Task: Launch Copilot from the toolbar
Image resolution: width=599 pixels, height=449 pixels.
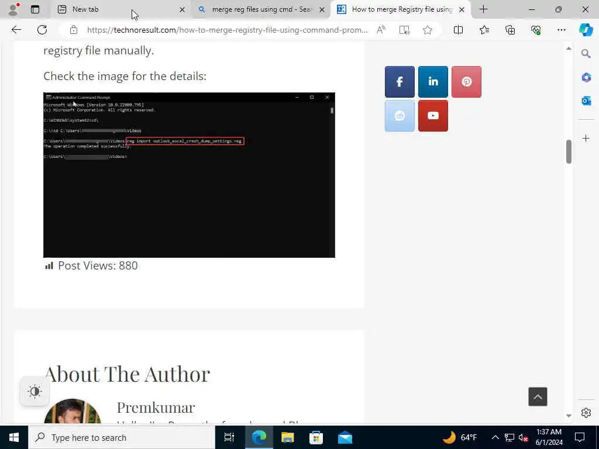Action: 586,30
